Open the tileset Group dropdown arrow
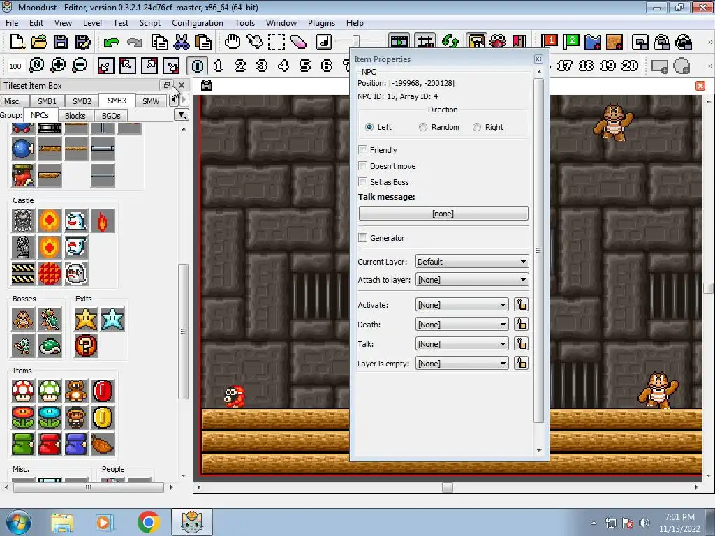 point(182,115)
